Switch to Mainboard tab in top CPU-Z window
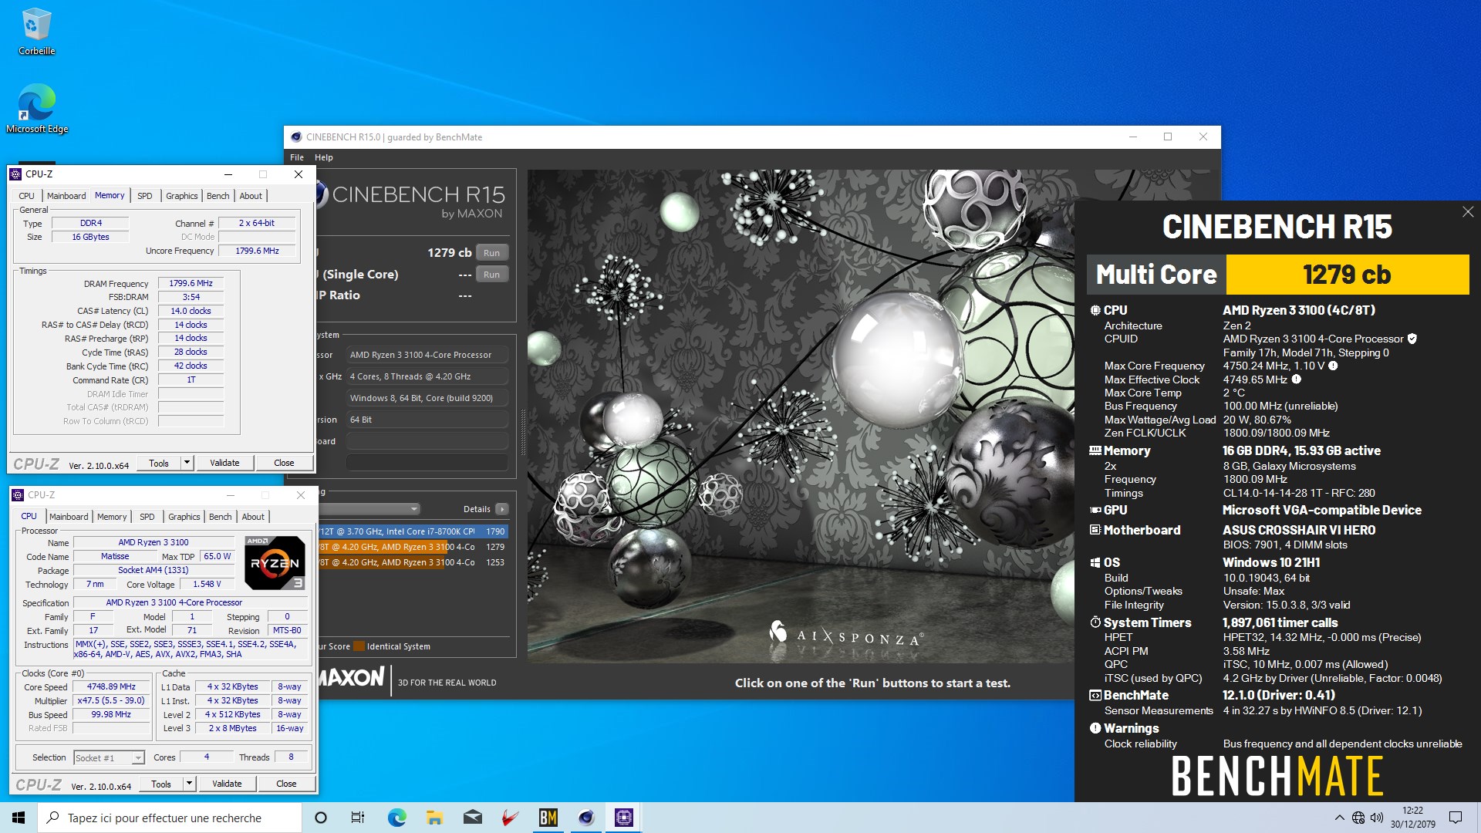 (66, 196)
